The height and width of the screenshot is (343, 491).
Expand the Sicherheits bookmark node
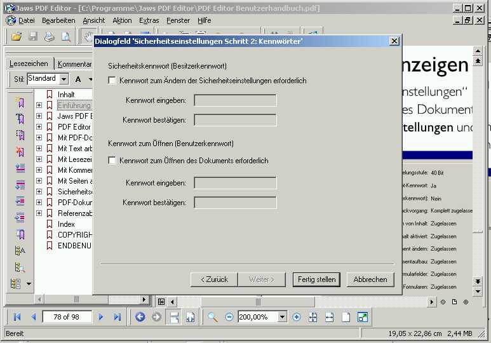tap(39, 192)
